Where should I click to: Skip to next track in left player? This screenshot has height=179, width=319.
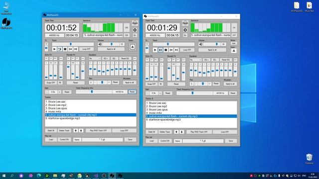tap(76, 49)
